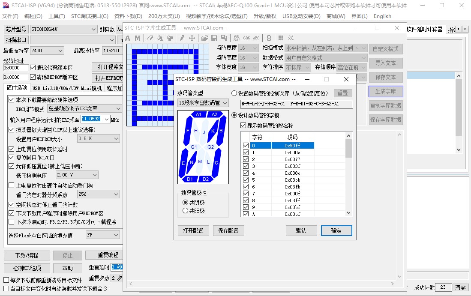This screenshot has height=296, width=471.
Task: Click the dot grid matrix icon
Action: (x=281, y=38)
